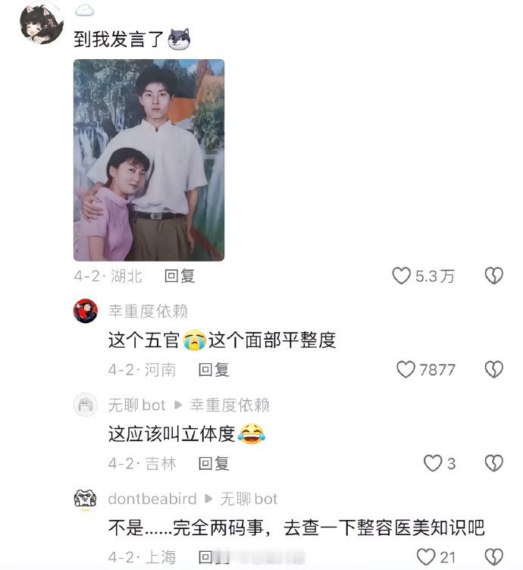Viewport: 523px width, 570px height.
Task: Open dontbeabird's profile avatar
Action: point(86,499)
